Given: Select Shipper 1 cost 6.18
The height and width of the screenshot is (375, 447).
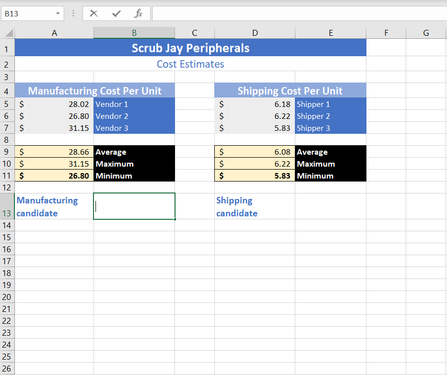Looking at the screenshot, I should tap(255, 104).
